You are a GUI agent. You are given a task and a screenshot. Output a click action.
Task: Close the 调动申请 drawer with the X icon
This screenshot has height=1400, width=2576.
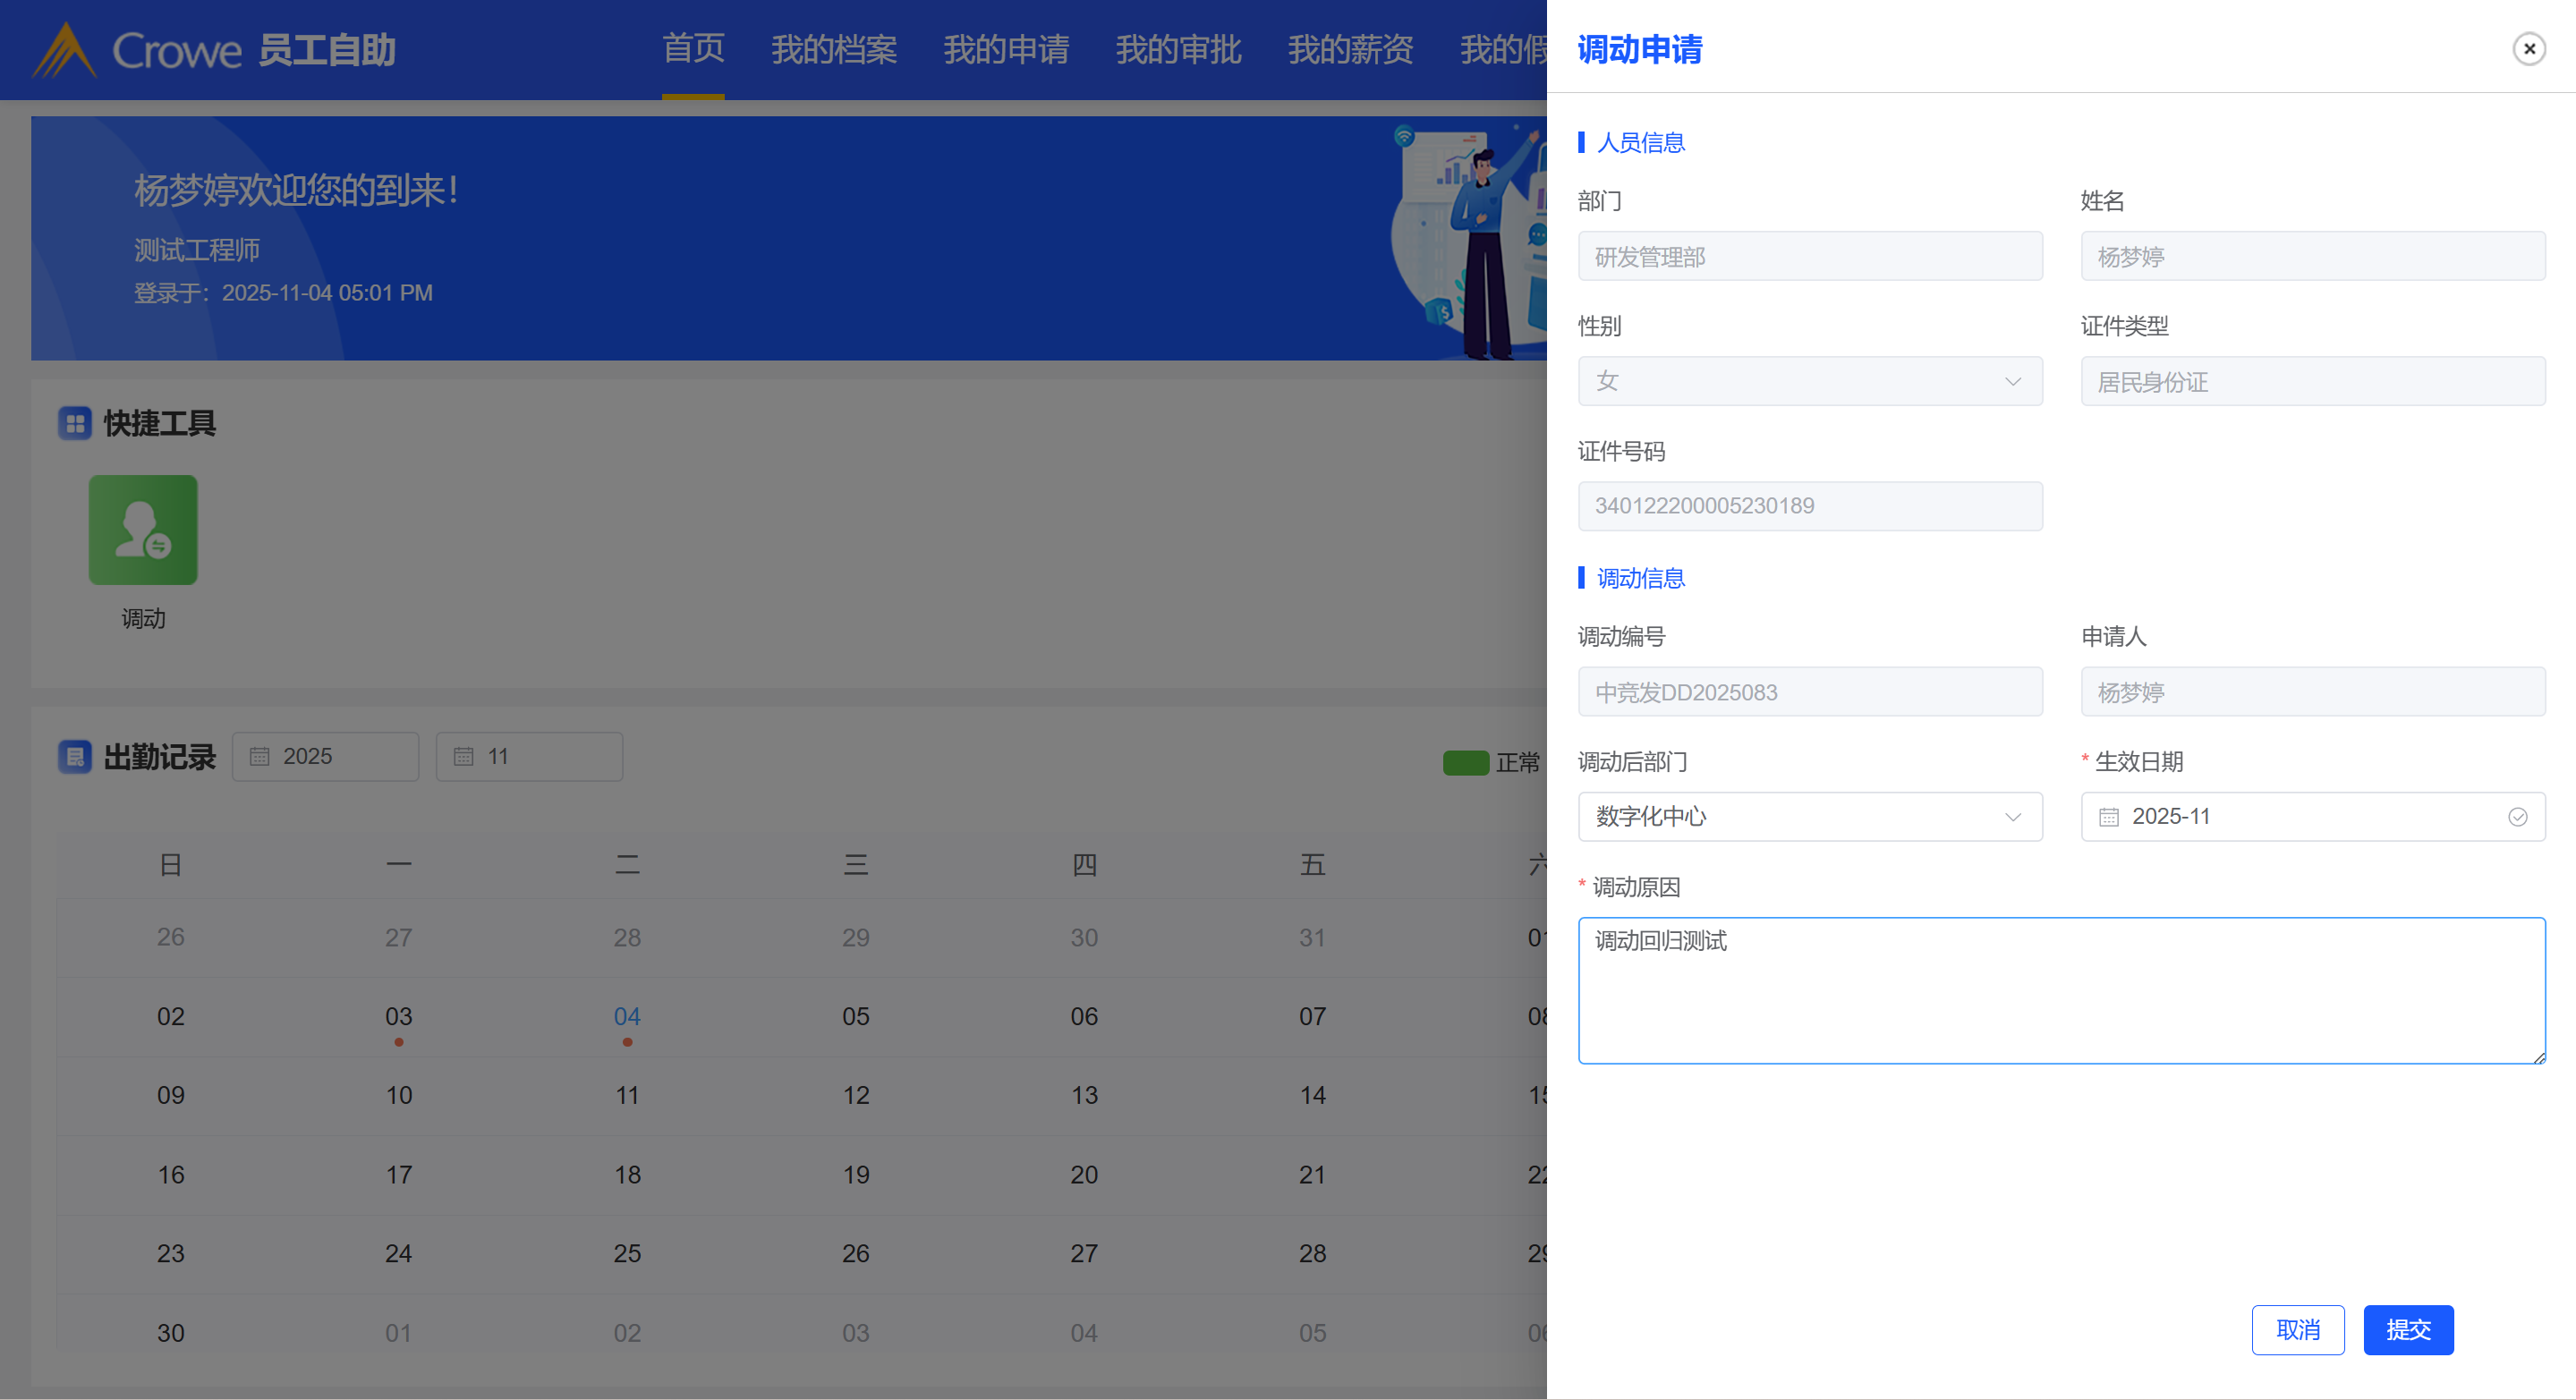(2528, 49)
